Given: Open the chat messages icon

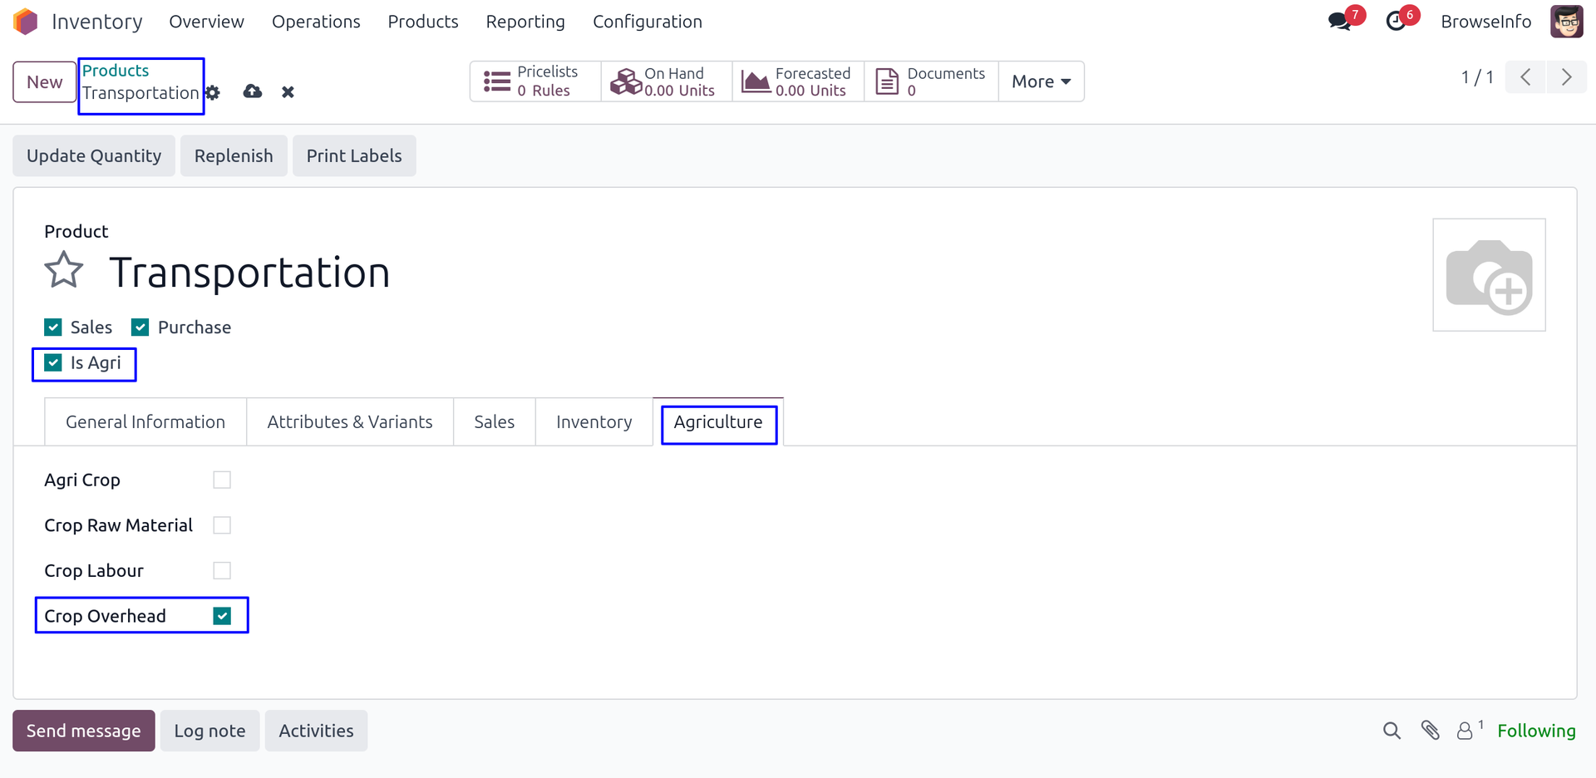Looking at the screenshot, I should [1339, 22].
